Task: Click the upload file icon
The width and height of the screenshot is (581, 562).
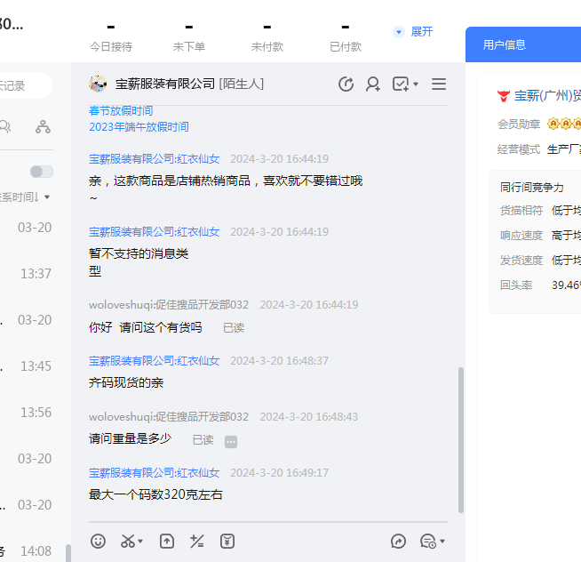Action: [x=167, y=541]
